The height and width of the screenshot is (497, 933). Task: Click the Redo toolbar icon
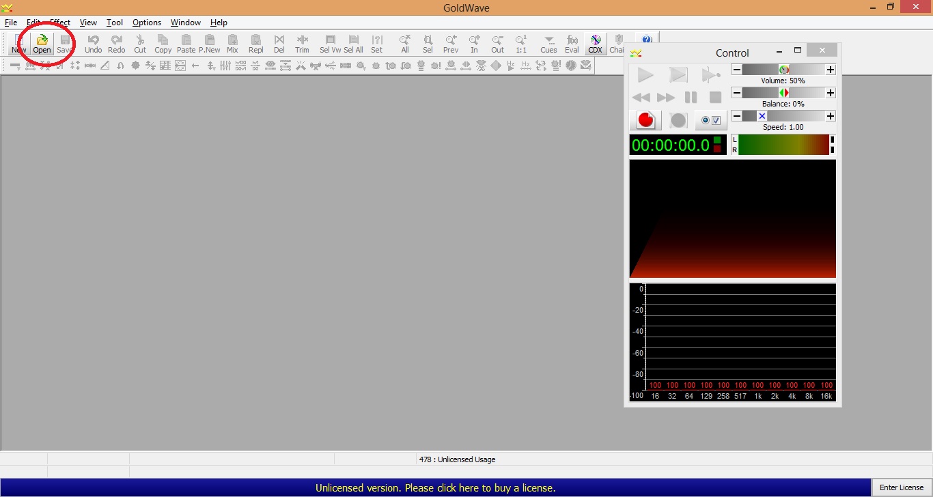(x=117, y=44)
